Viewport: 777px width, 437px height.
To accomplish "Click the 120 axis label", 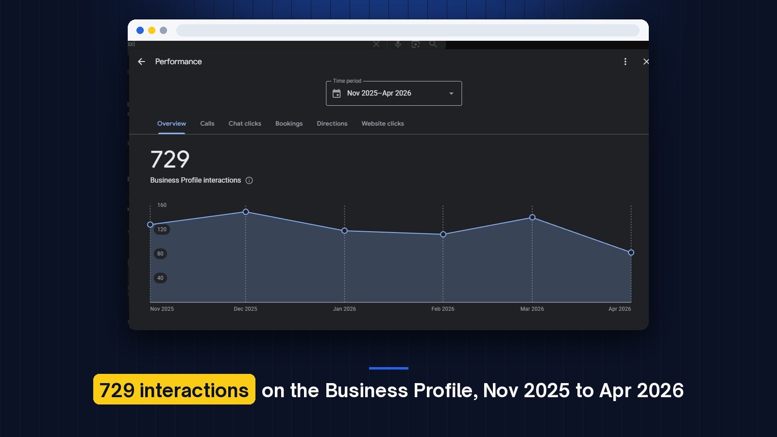I will [162, 229].
